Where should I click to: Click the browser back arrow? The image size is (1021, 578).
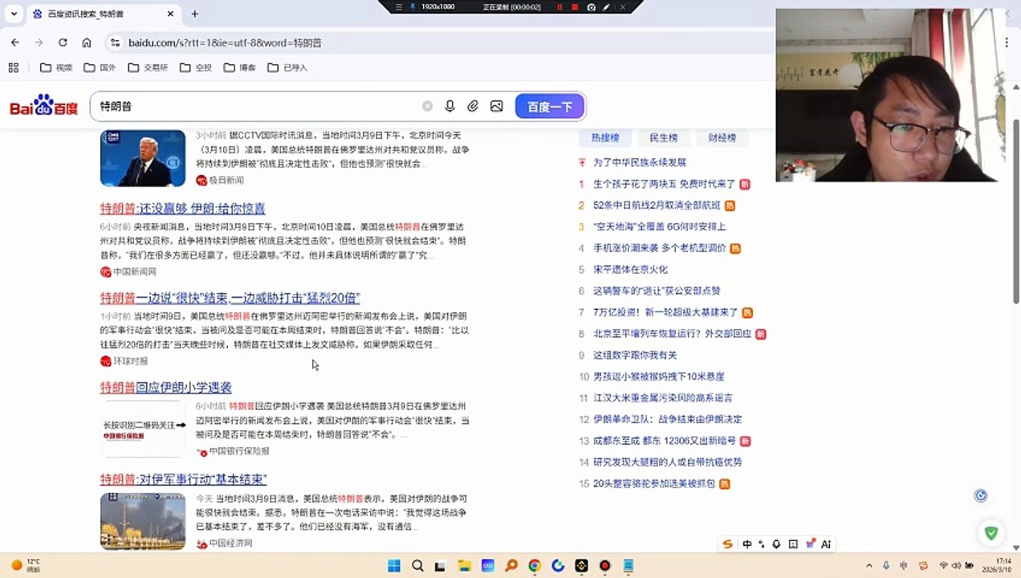point(15,43)
